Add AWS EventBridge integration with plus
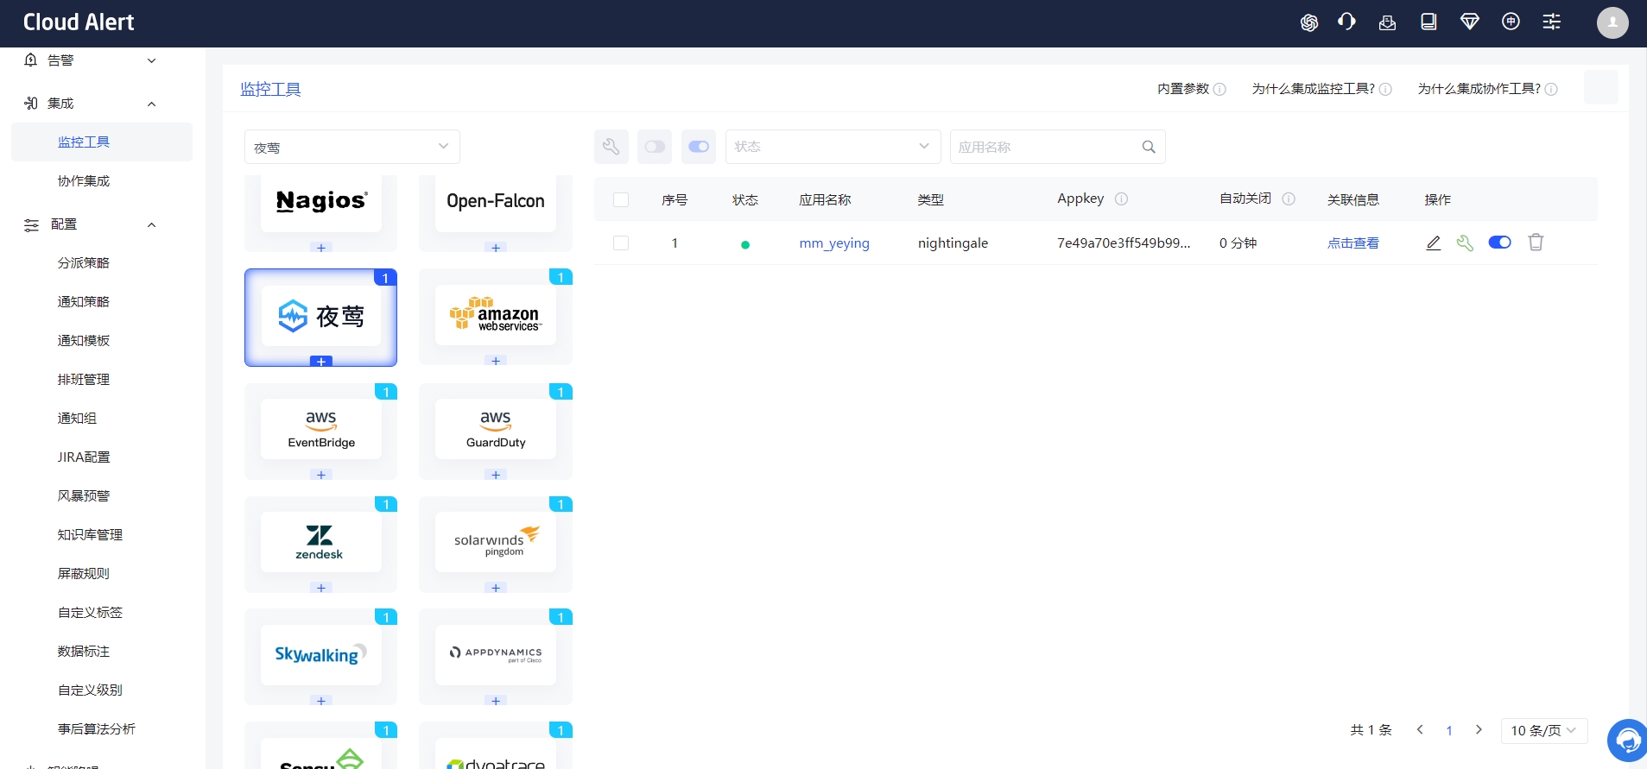Image resolution: width=1647 pixels, height=769 pixels. click(x=321, y=475)
